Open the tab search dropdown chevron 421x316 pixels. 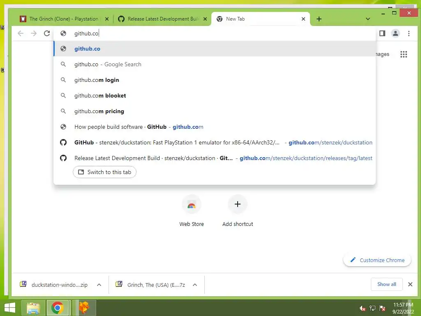tap(368, 19)
